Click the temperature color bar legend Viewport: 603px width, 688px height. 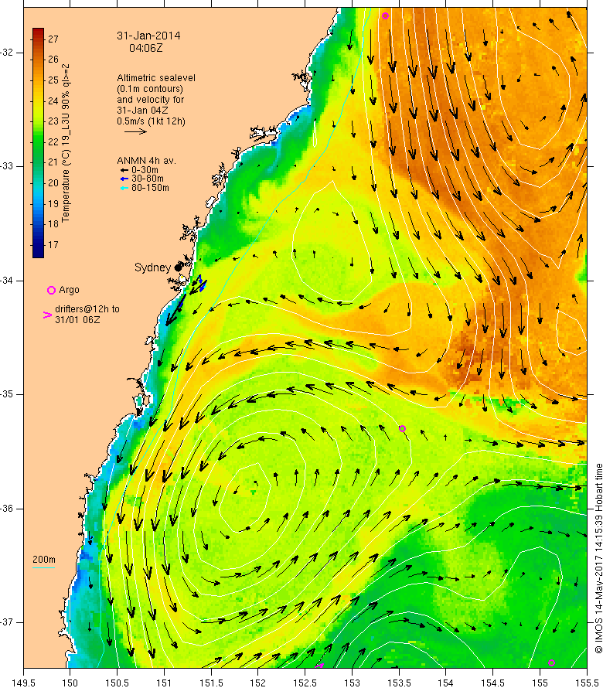tap(38, 143)
